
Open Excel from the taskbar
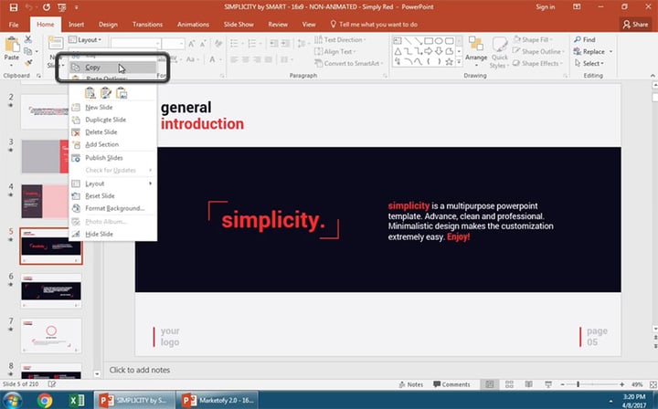tap(77, 401)
